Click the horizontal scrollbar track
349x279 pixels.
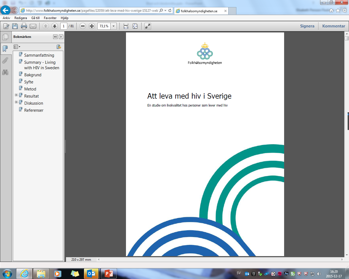pos(220,260)
